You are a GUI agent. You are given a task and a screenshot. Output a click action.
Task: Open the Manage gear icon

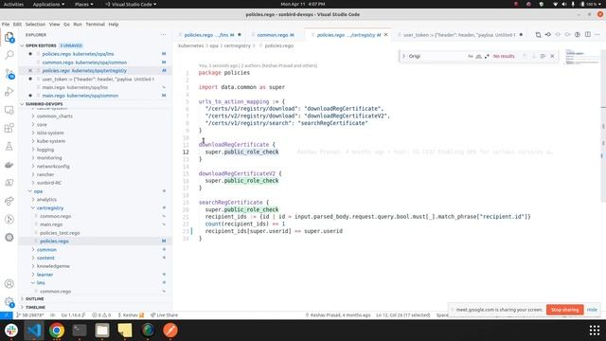click(x=9, y=302)
